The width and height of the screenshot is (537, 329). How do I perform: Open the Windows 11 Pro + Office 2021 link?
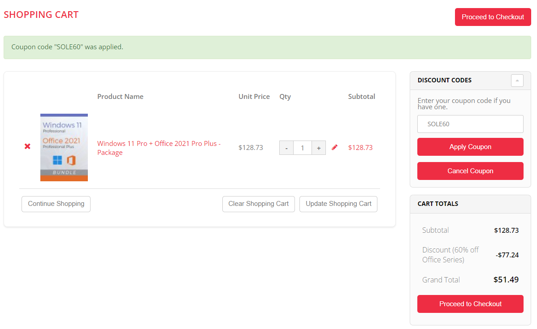point(159,148)
